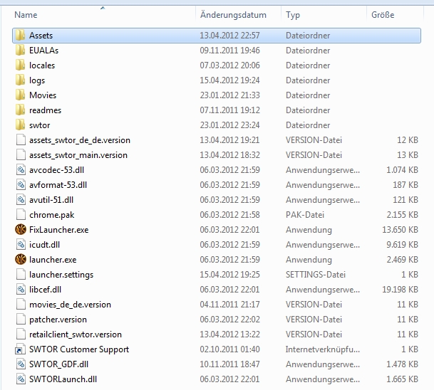Click type SETTINGS-Datei of launcher.settings
434x390 pixels.
click(316, 275)
